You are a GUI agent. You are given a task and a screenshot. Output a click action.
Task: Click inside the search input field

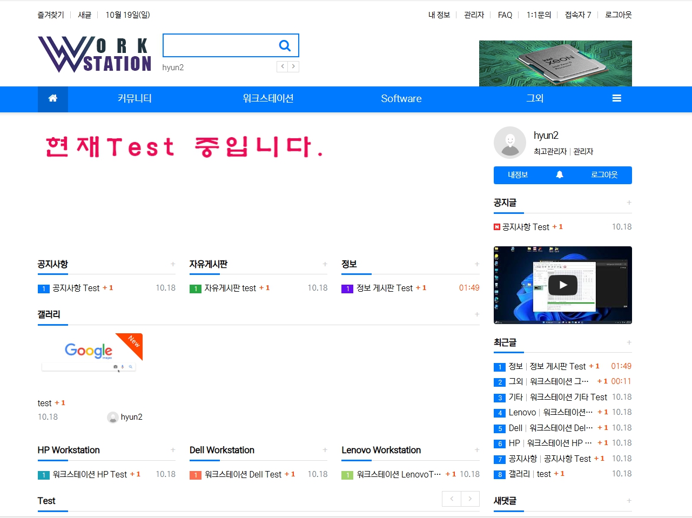[x=219, y=46]
